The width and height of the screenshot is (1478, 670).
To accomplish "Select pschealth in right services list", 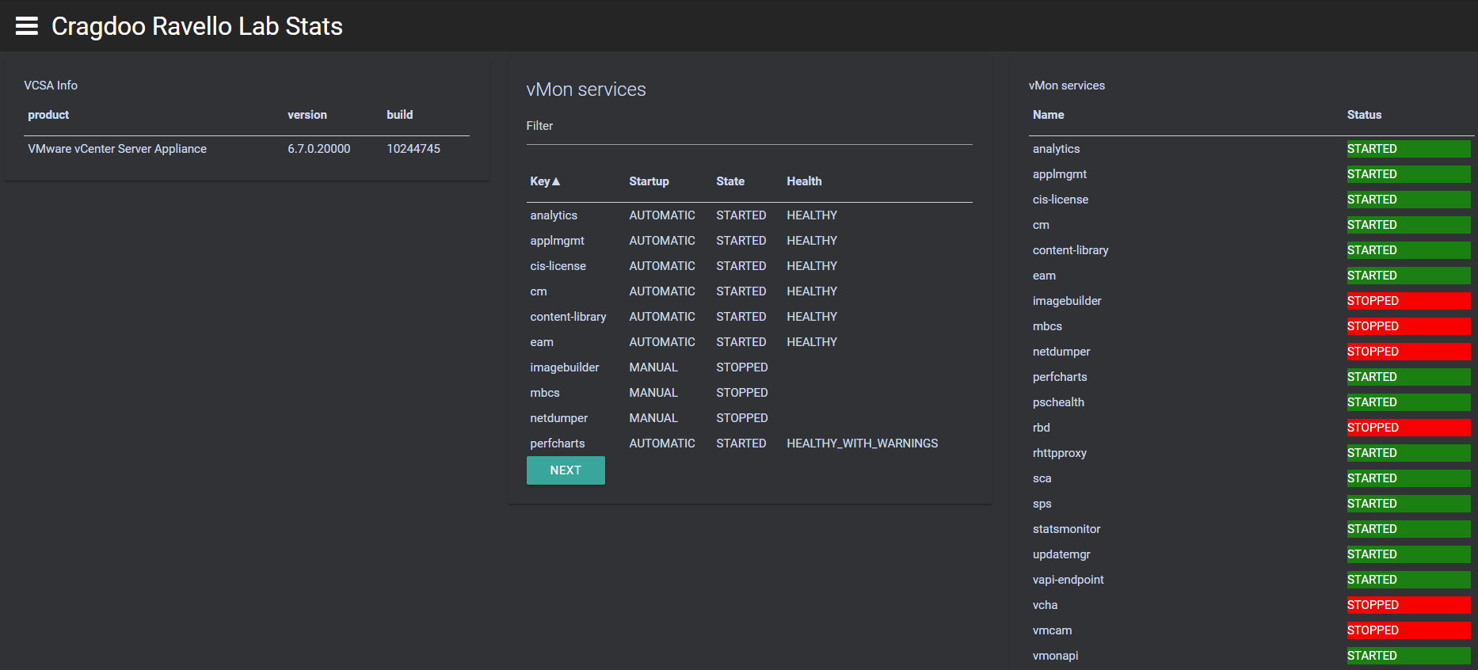I will pyautogui.click(x=1058, y=402).
